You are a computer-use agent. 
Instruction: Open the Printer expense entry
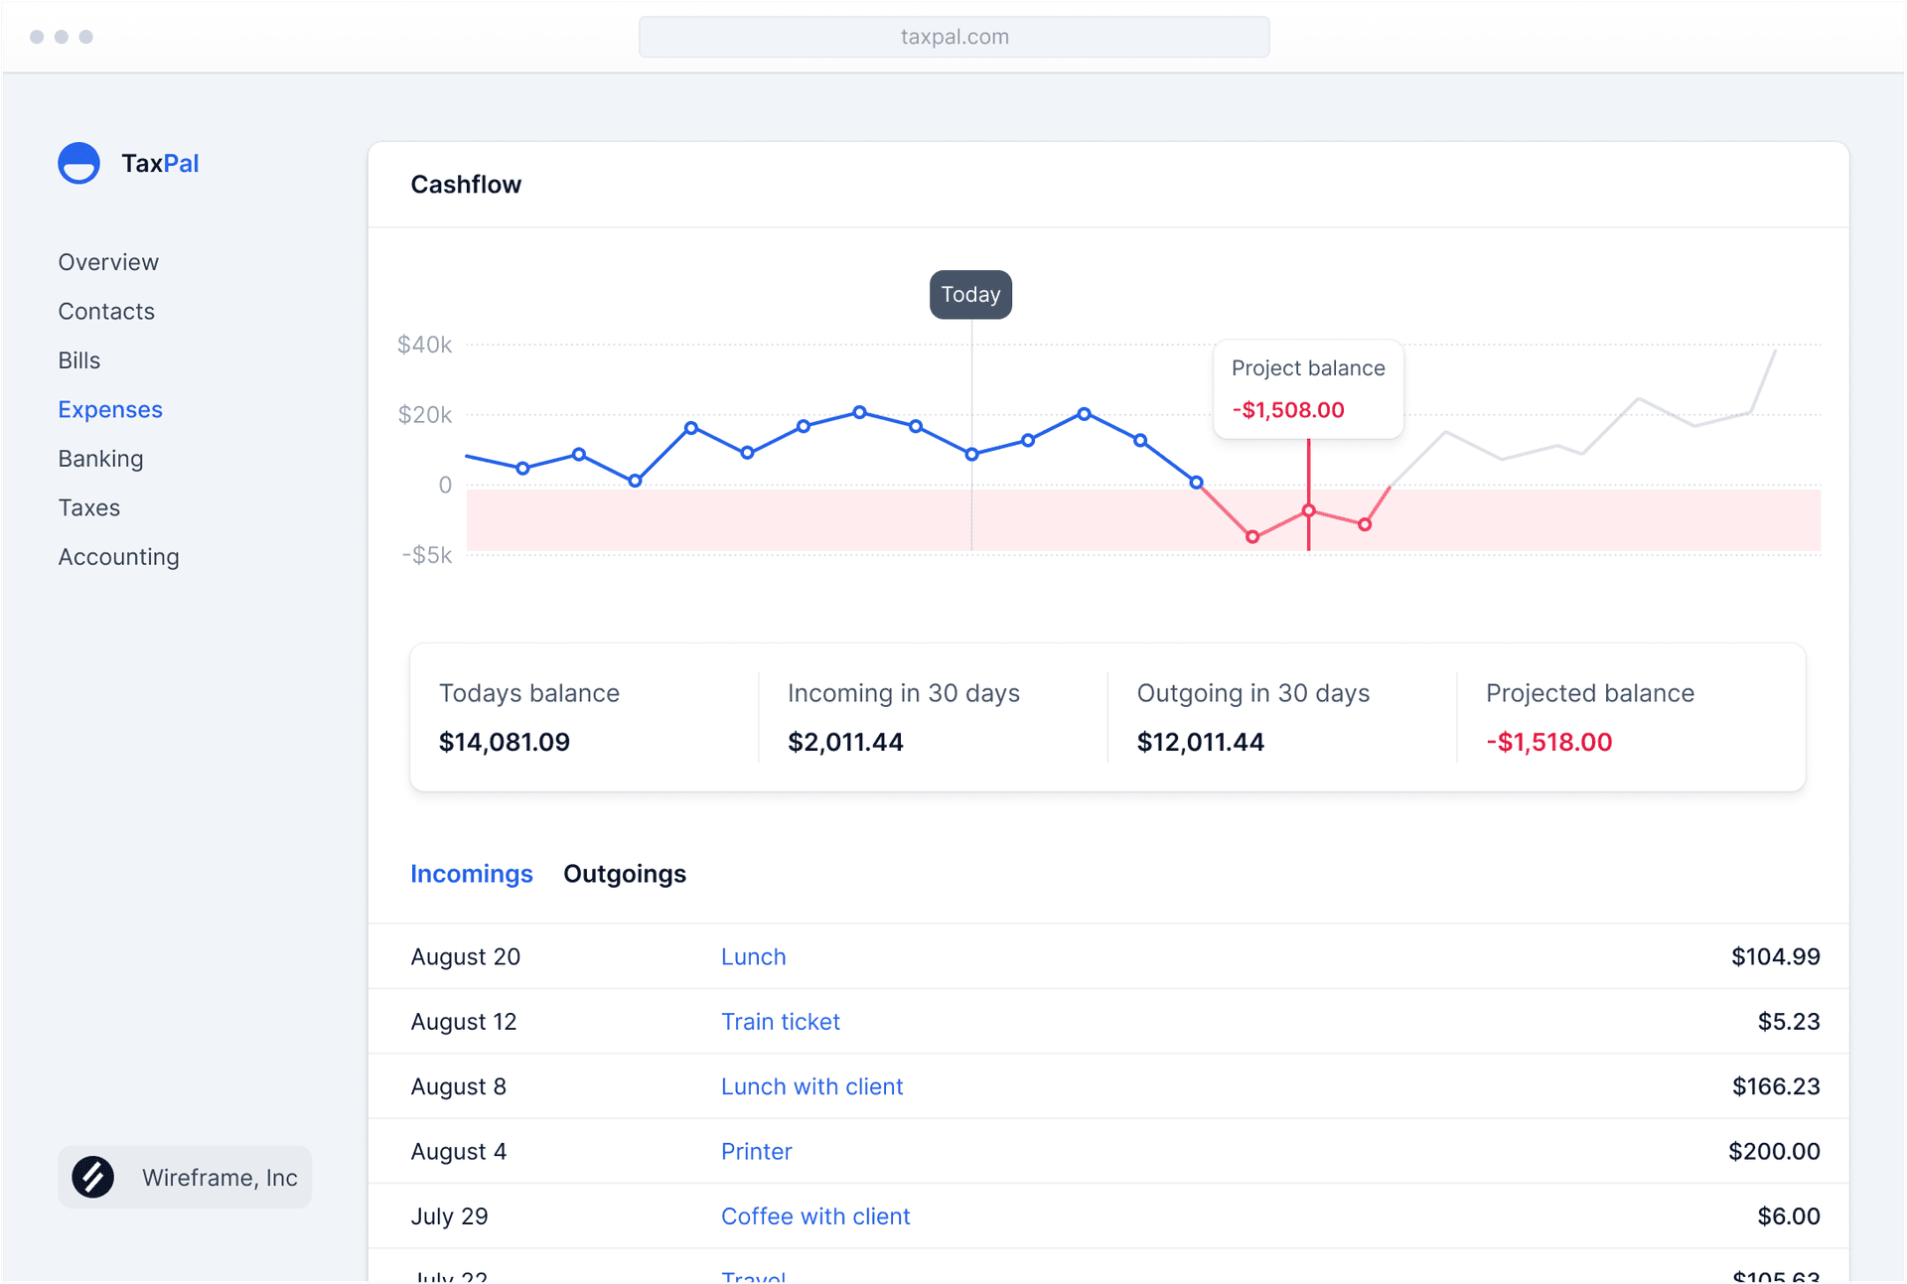[x=756, y=1151]
